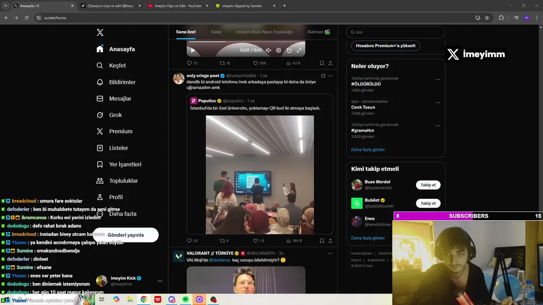The image size is (543, 305).
Task: Click the Grok icon on only cringe post
Action: [323, 76]
